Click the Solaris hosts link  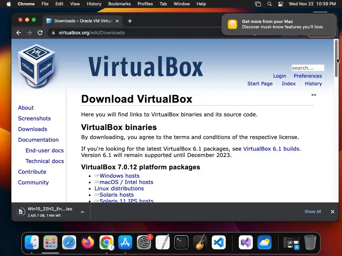pos(117,195)
